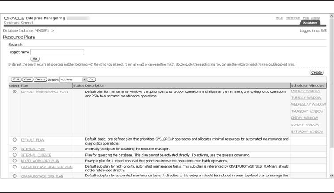
Task: Open the Setup link
Action: pyautogui.click(x=279, y=18)
